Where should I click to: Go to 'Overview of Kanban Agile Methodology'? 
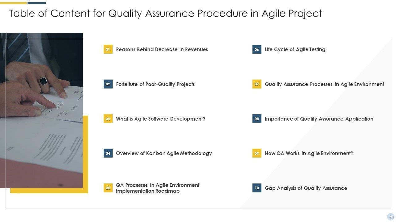pyautogui.click(x=164, y=153)
